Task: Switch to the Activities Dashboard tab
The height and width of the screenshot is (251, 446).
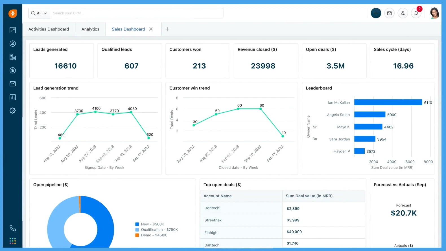Action: coord(49,29)
